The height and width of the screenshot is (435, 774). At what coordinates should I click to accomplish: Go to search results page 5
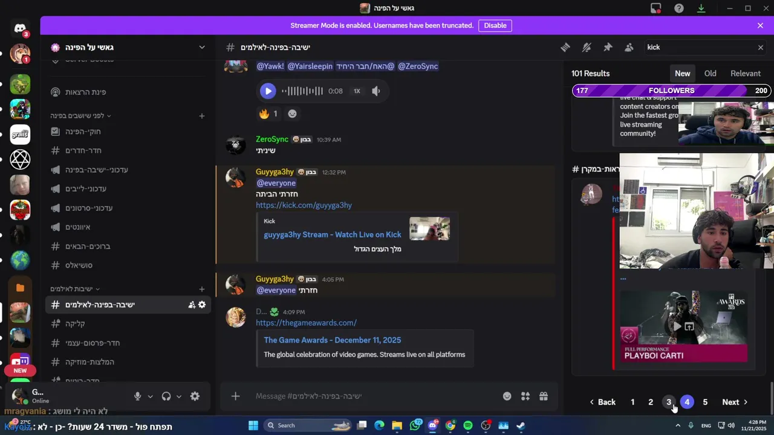(705, 402)
